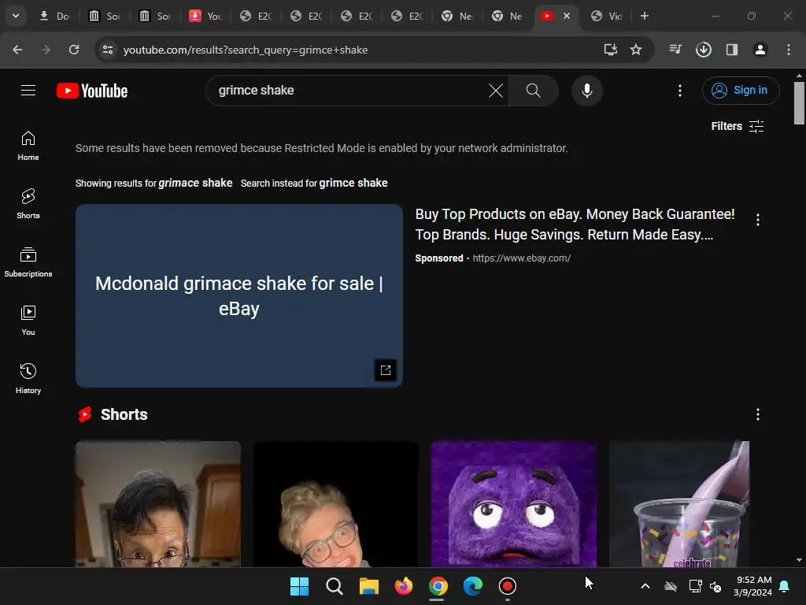806x605 pixels.
Task: Open the You section in sidebar
Action: click(28, 321)
